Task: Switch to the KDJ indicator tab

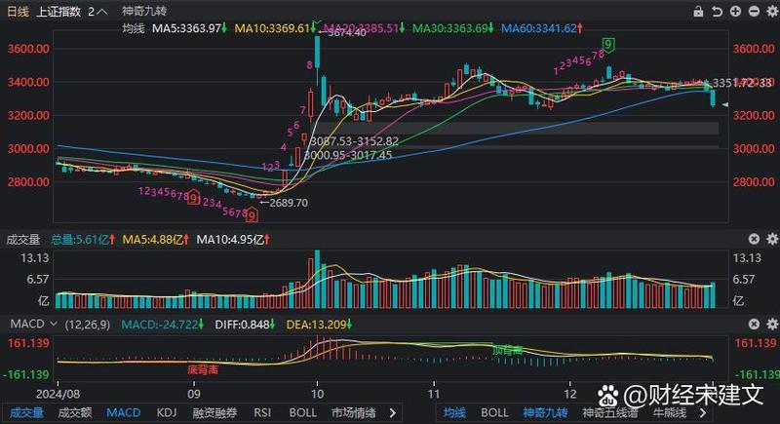Action: tap(168, 412)
